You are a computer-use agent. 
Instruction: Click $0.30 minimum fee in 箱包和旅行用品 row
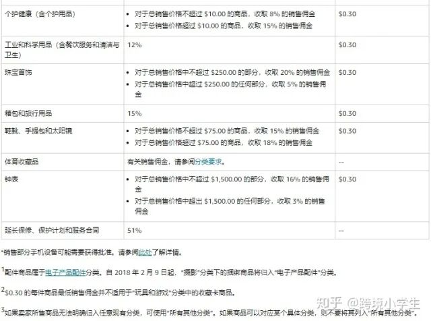pyautogui.click(x=347, y=113)
